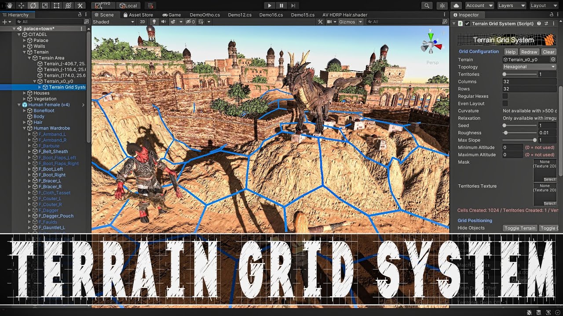The image size is (563, 316).
Task: Open the Shaded draw mode dropdown
Action: click(113, 22)
